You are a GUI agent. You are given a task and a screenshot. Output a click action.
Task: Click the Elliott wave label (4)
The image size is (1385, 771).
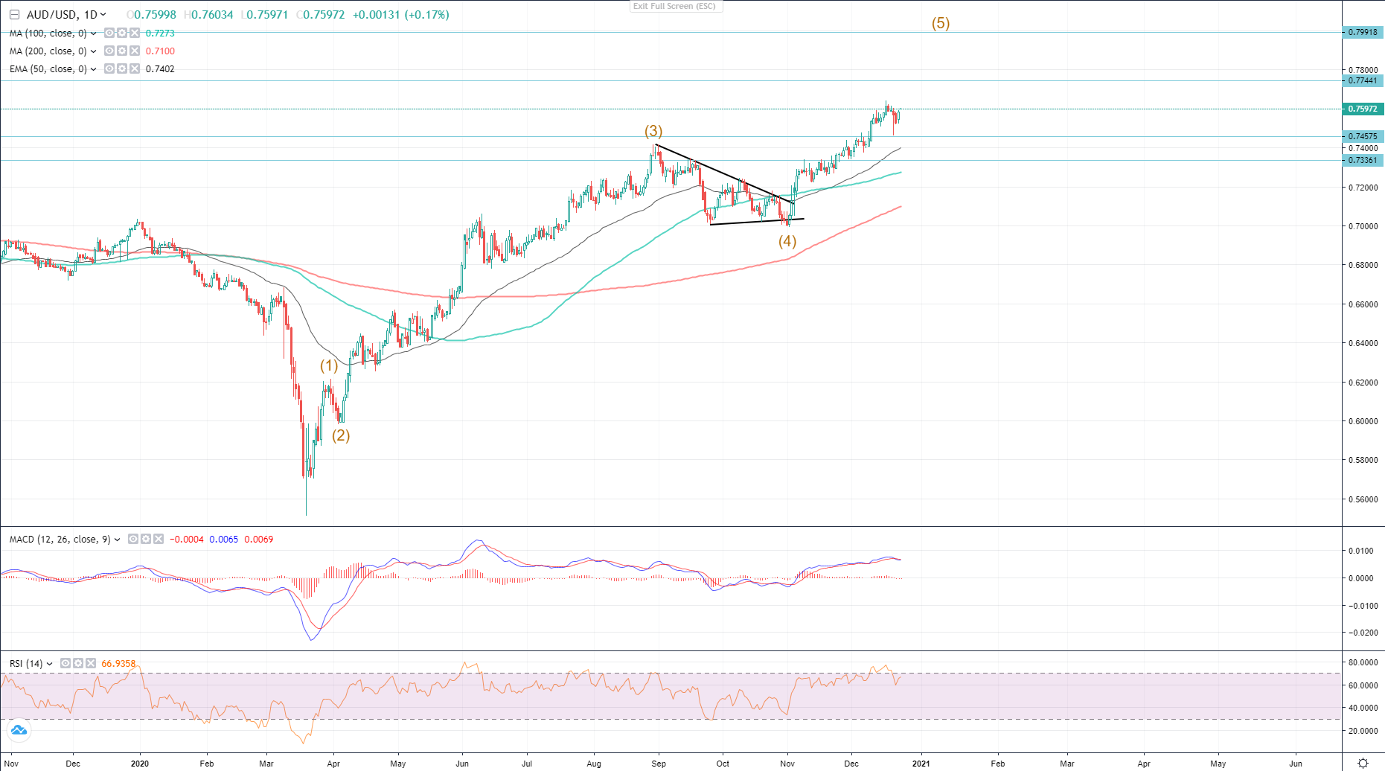tap(787, 241)
